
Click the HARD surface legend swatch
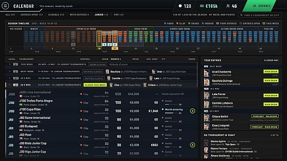165,23
